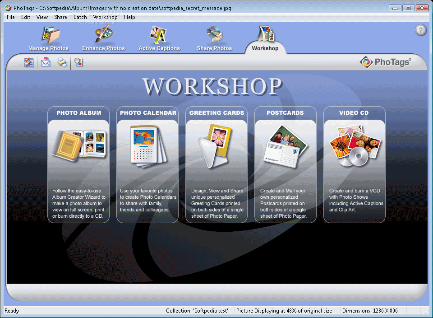Open the View menu
The width and height of the screenshot is (433, 318).
tap(42, 17)
